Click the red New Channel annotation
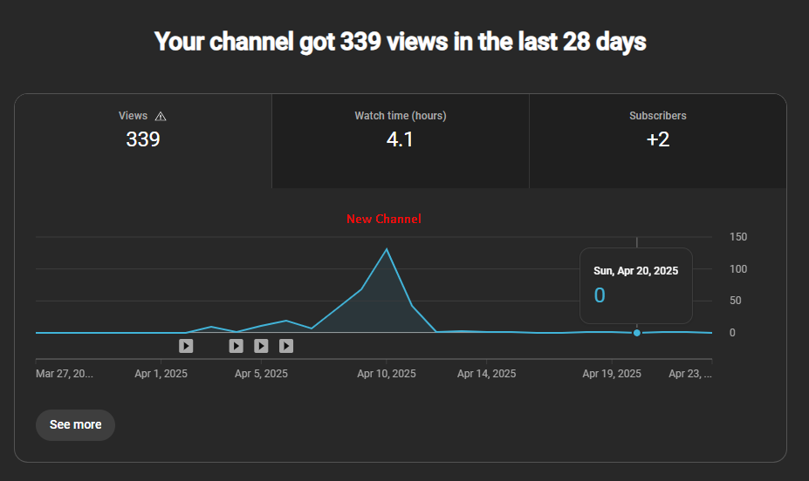 pos(384,220)
